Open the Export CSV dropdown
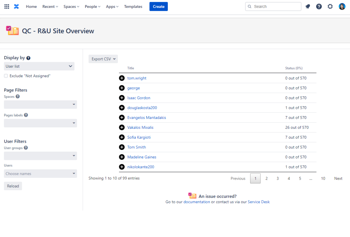Image resolution: width=350 pixels, height=237 pixels. [x=103, y=59]
